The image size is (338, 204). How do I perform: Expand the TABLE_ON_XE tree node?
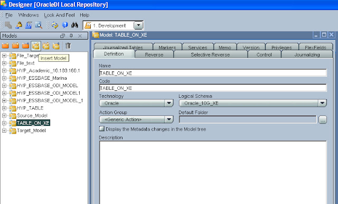[x=4, y=123]
